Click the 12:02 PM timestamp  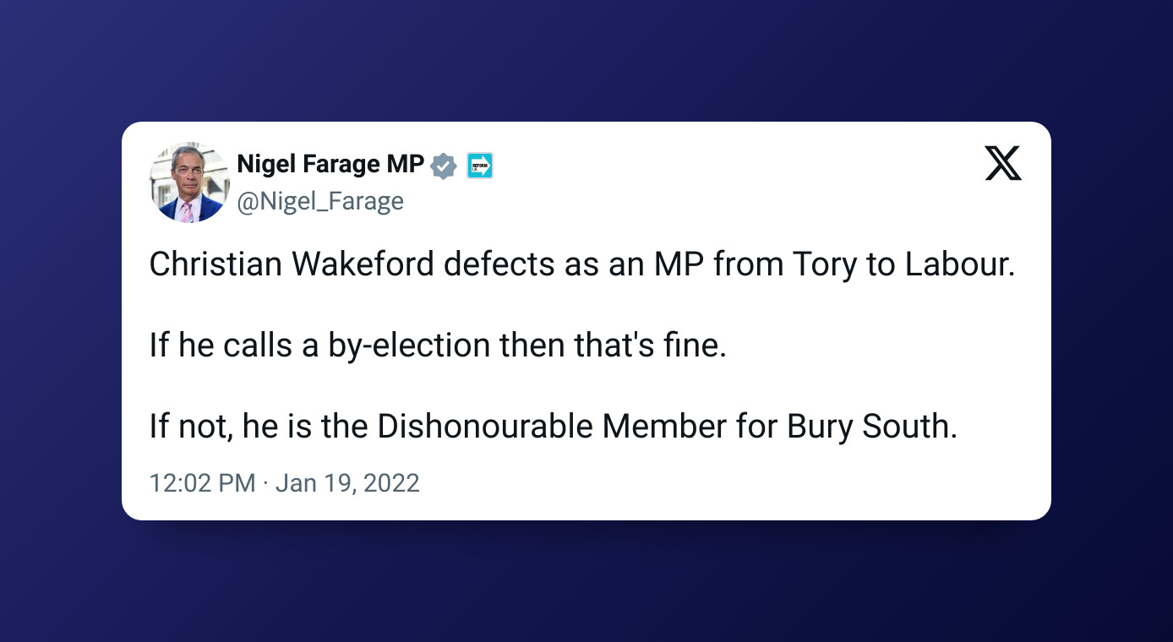(202, 483)
